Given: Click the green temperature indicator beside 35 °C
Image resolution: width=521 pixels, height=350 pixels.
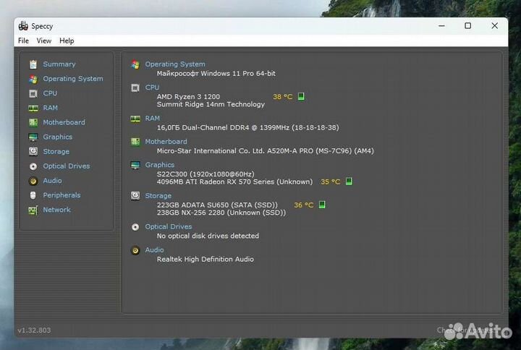Looking at the screenshot, I should point(349,182).
